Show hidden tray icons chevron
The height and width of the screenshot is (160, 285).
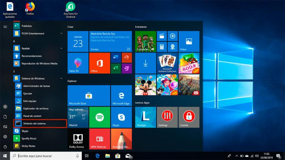coord(237,156)
